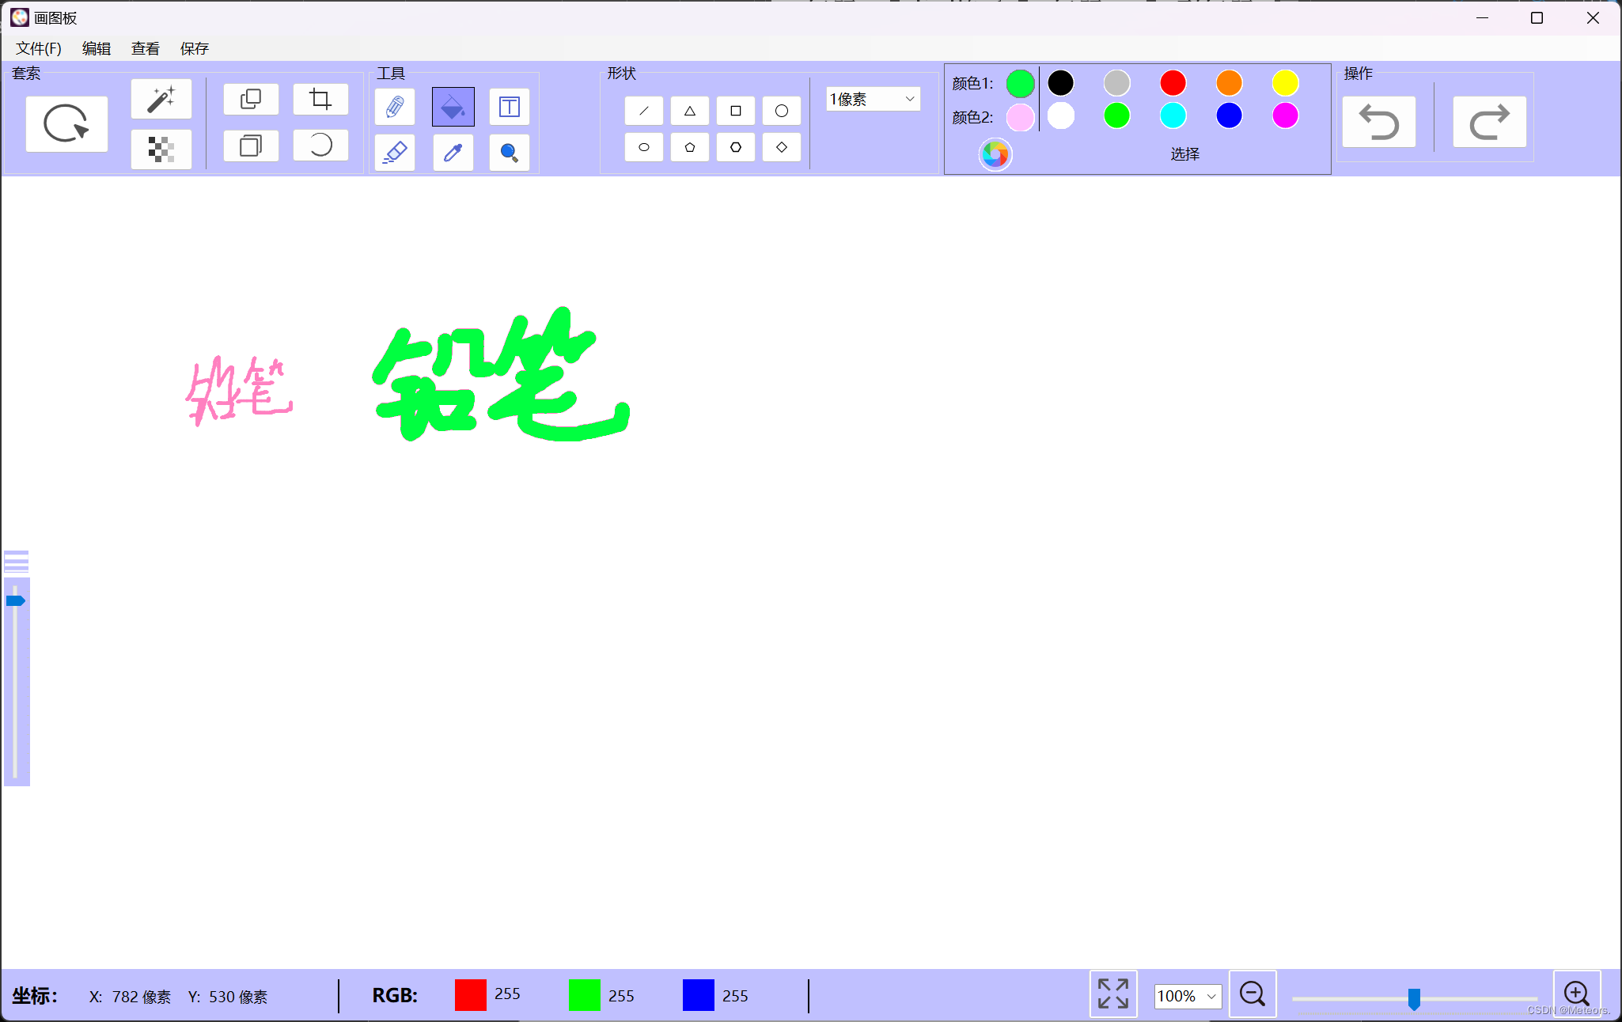Screen dimensions: 1622x1022
Task: Choose the color picker eyedropper tool
Action: 453,152
